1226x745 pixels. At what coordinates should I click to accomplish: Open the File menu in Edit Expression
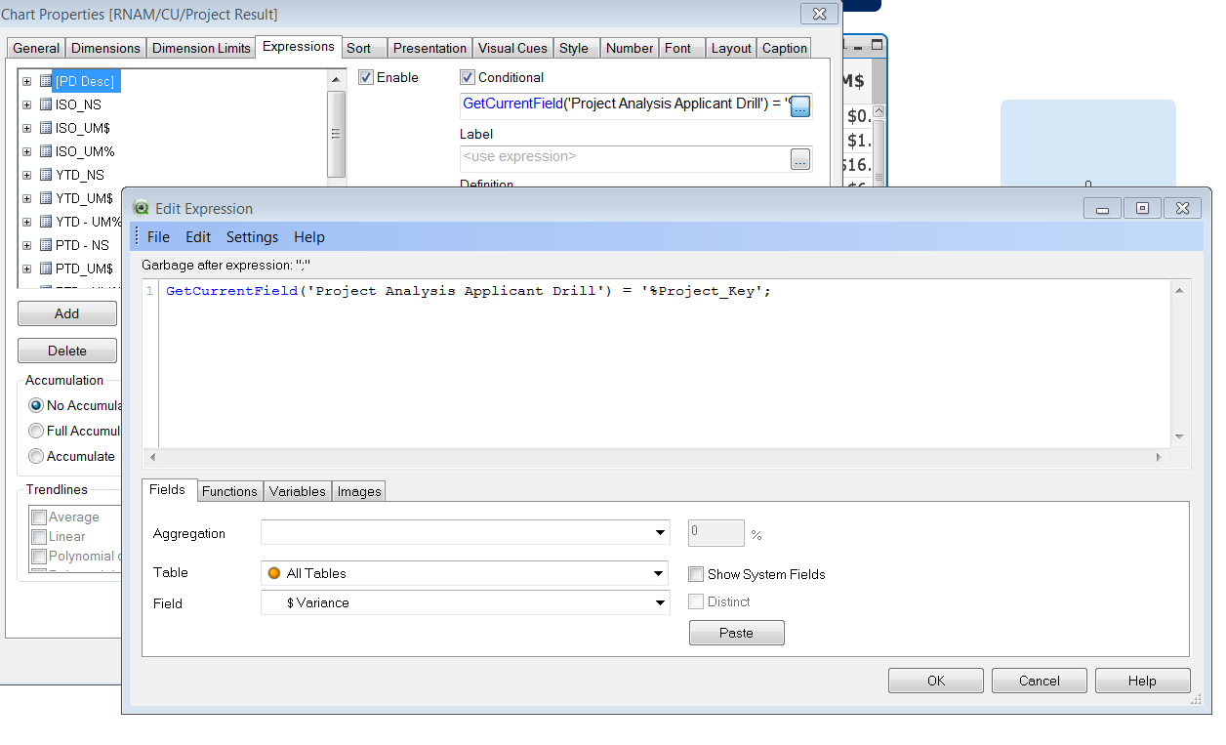(158, 237)
